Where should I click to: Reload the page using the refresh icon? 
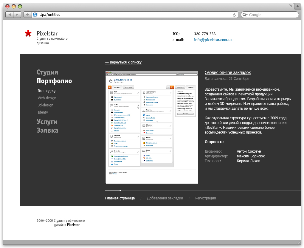[234, 15]
